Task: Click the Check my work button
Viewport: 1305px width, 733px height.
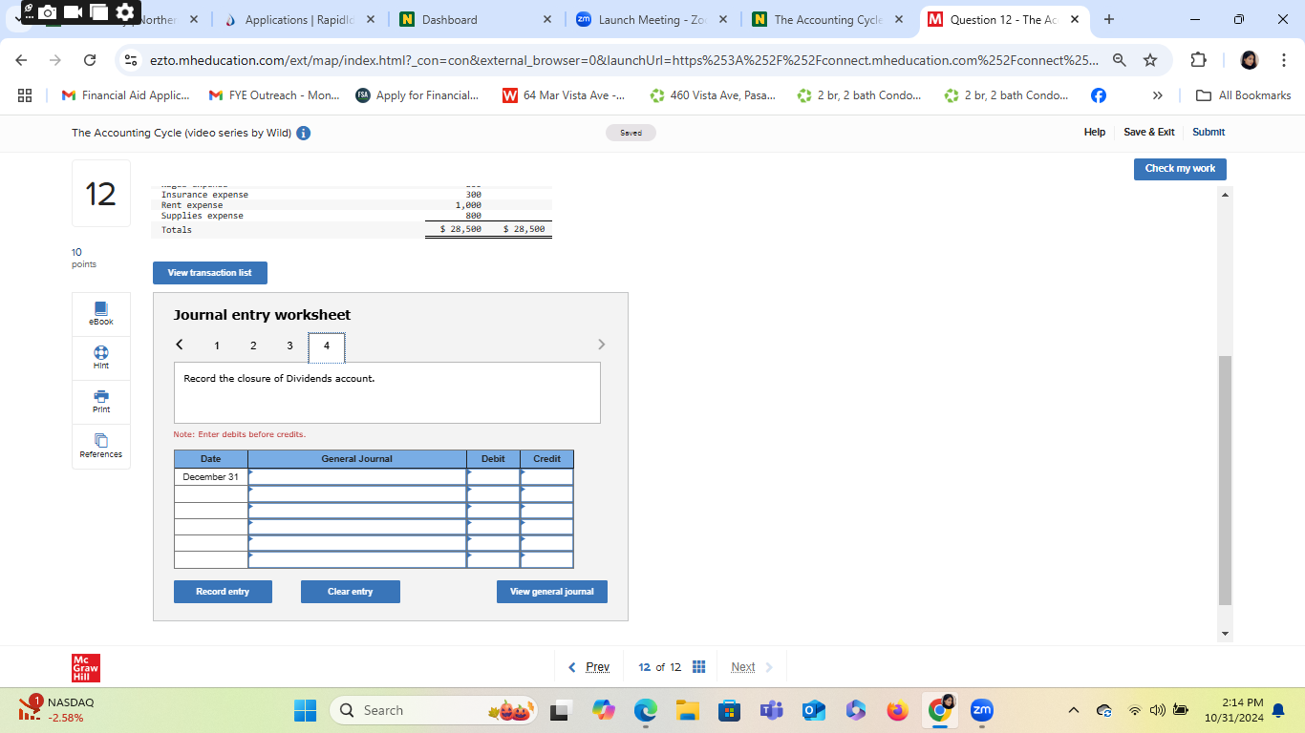Action: point(1180,169)
